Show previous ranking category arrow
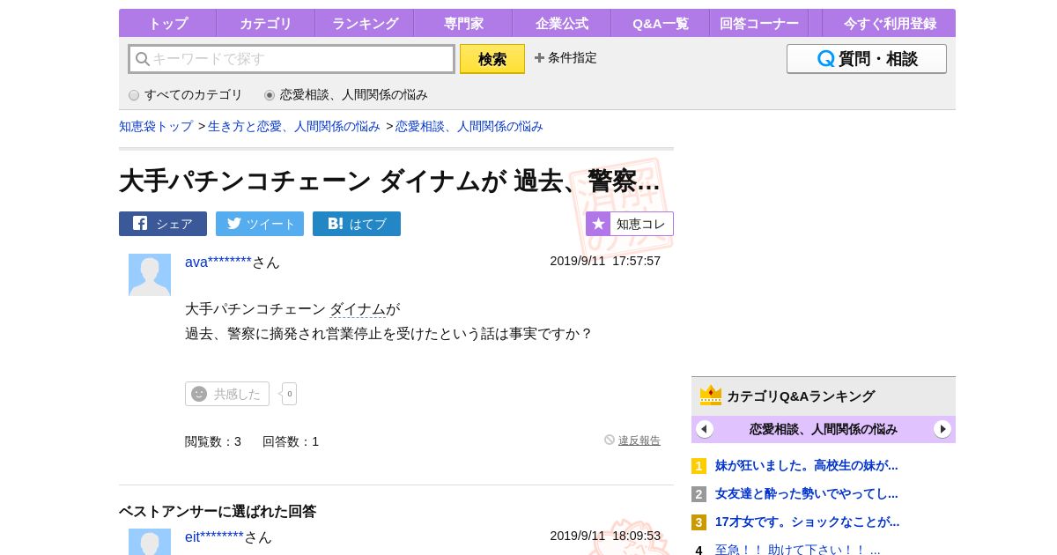Screen dimensions: 1057x555 pos(705,429)
